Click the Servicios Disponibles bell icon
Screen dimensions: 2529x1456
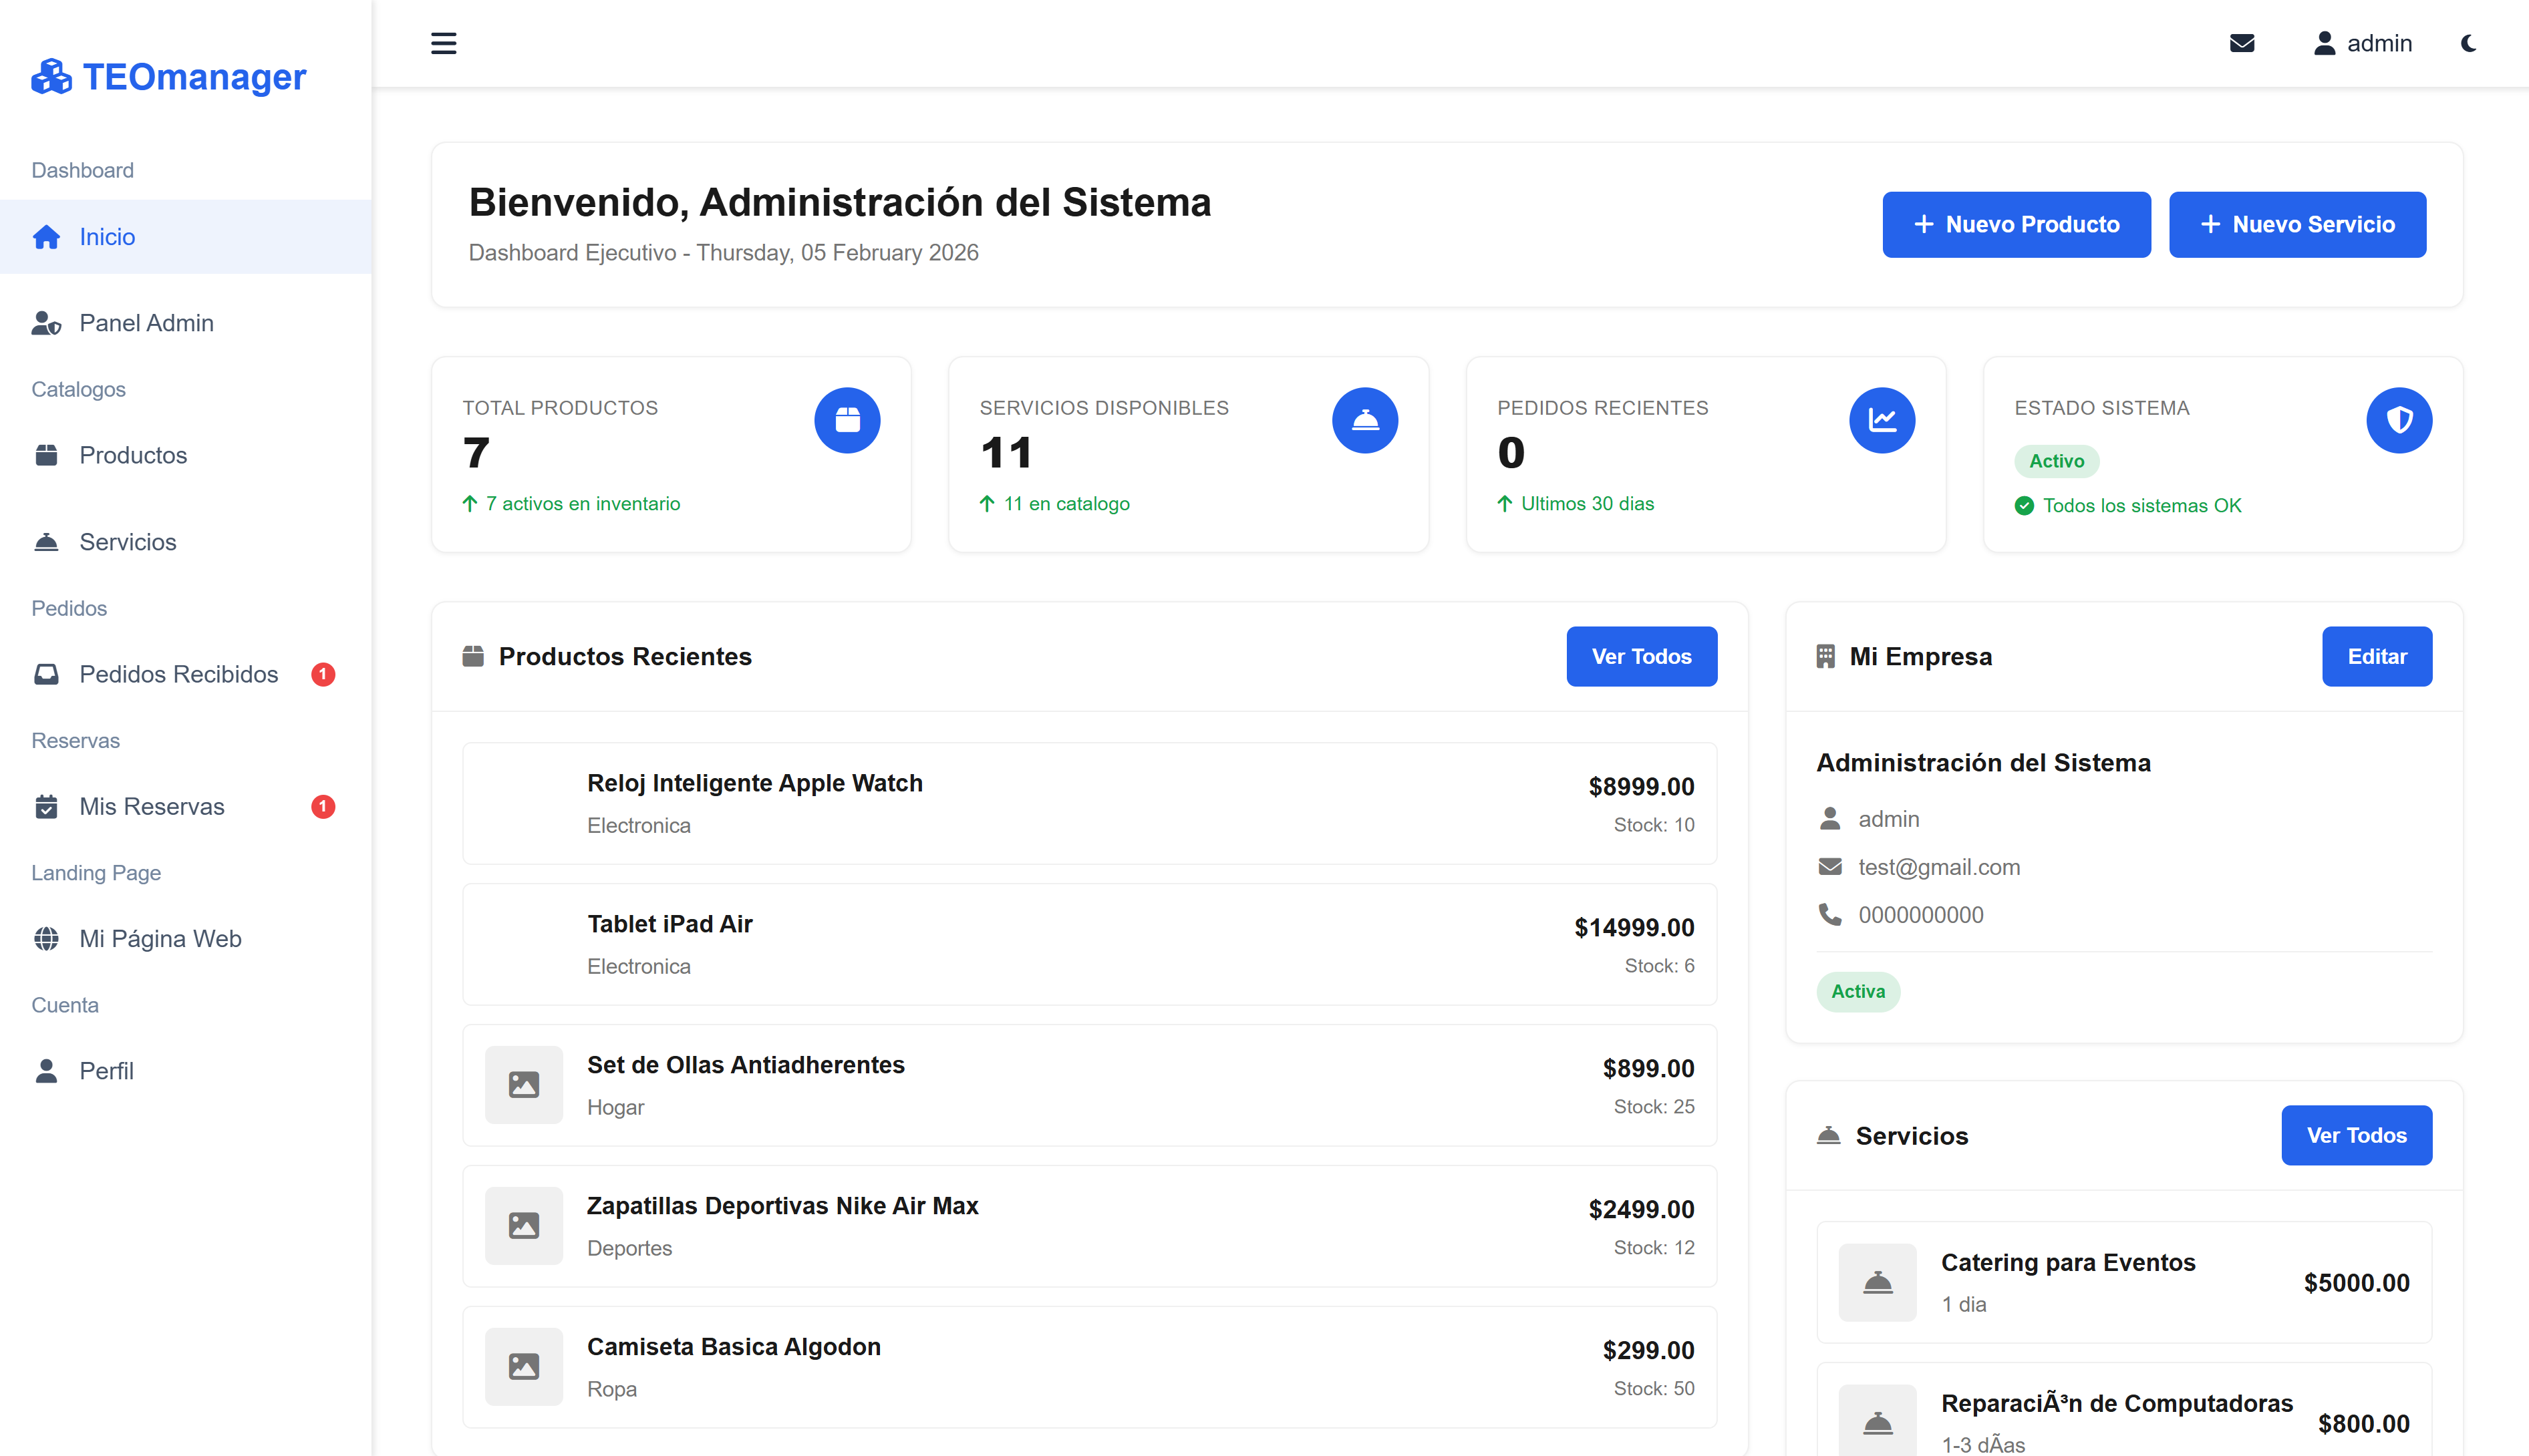click(x=1364, y=420)
